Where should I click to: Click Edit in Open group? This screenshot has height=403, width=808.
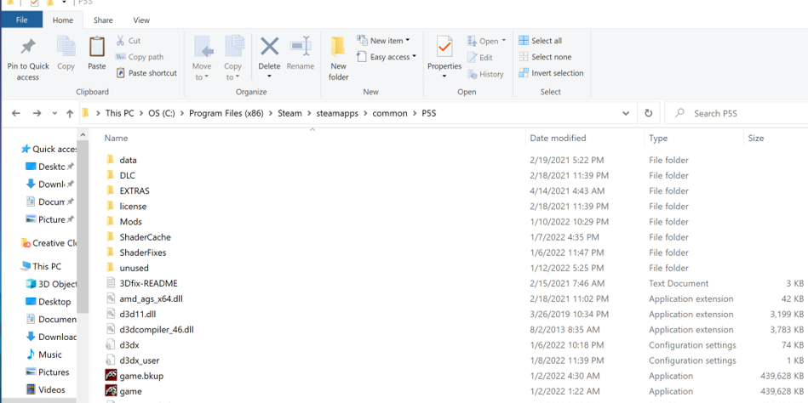coord(479,58)
